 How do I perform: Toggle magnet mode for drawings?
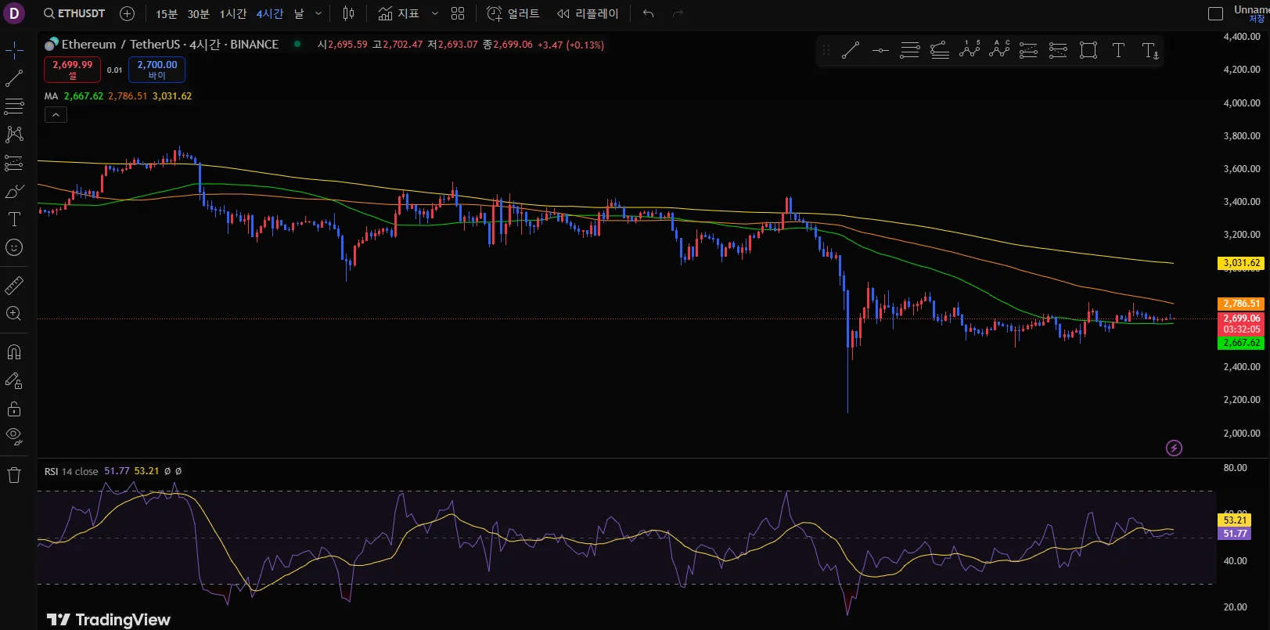[x=14, y=352]
